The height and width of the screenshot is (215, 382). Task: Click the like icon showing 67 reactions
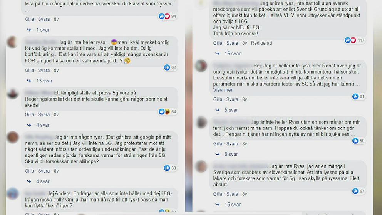tap(355, 191)
